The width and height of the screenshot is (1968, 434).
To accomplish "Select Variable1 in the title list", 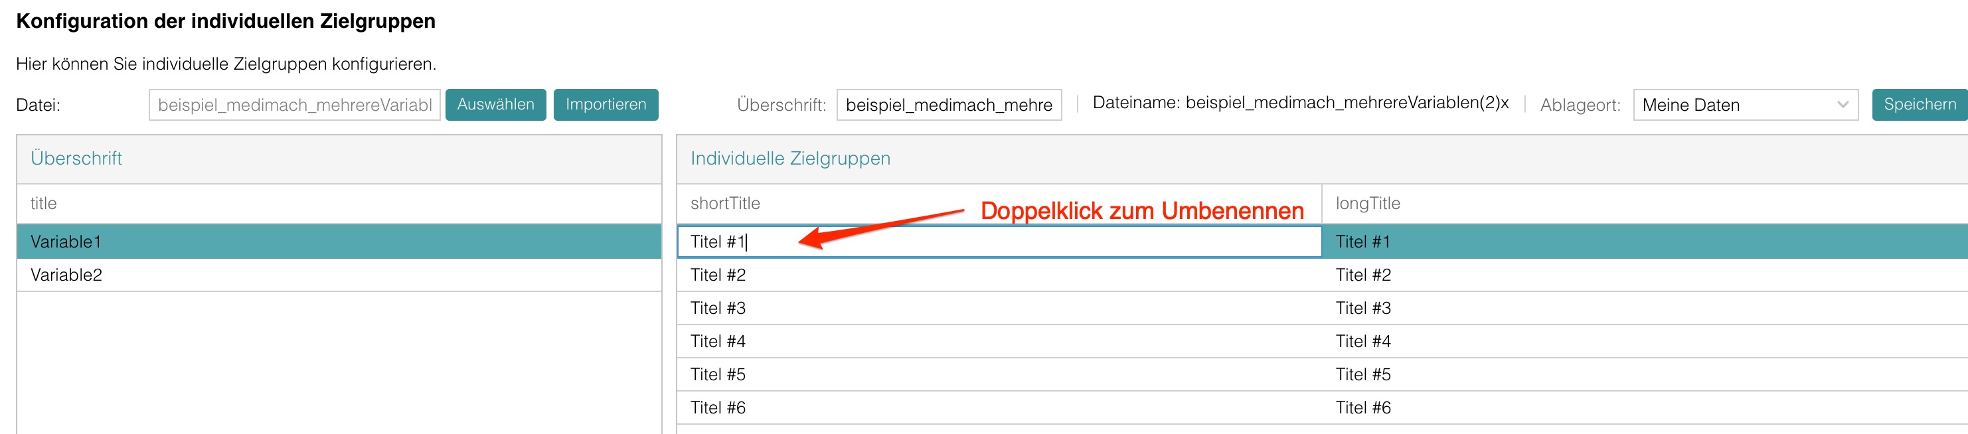I will tap(339, 242).
